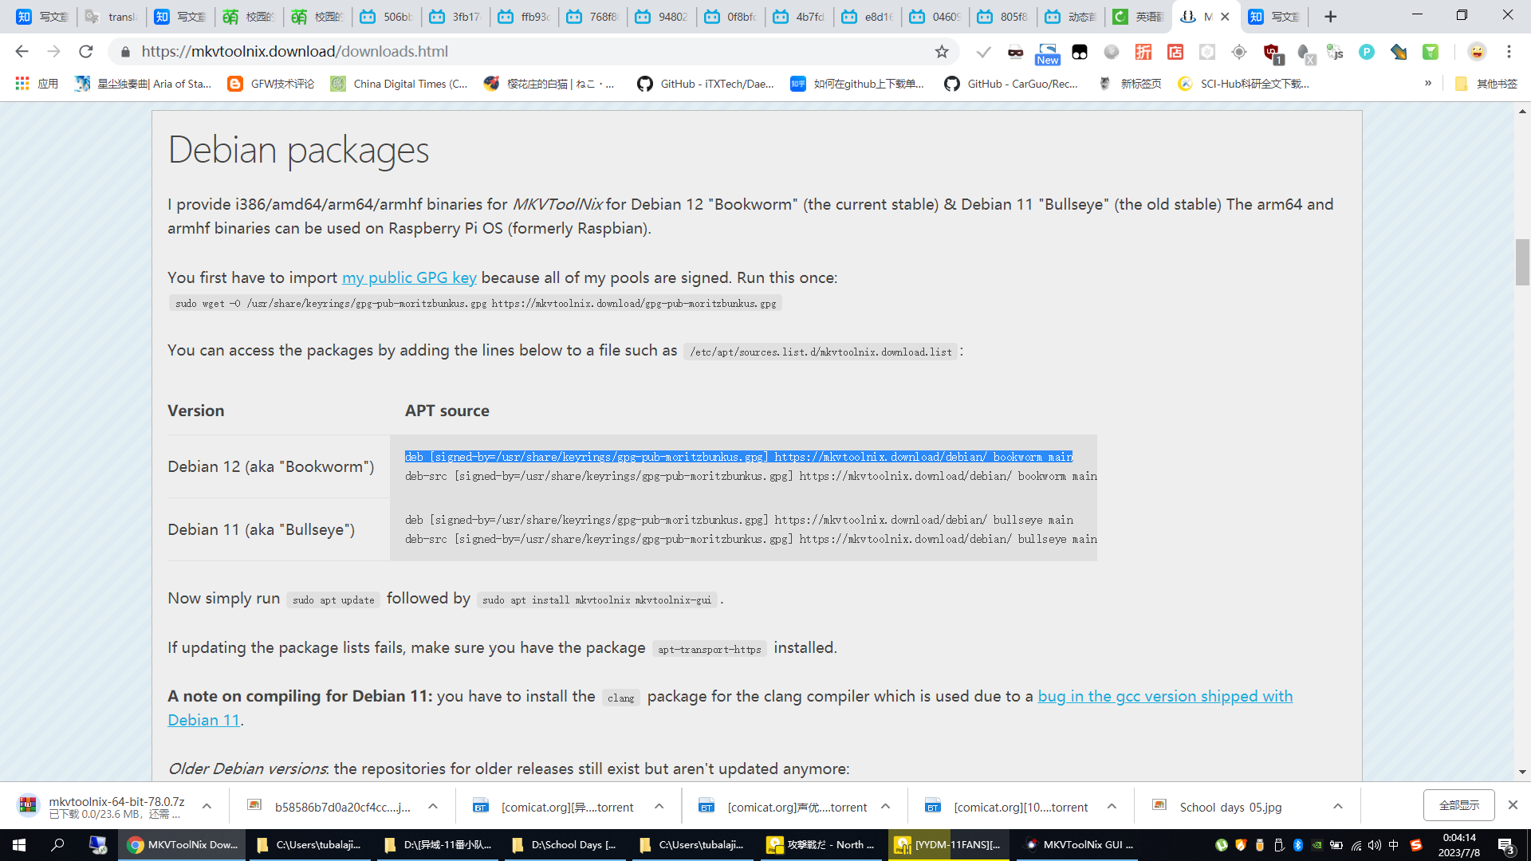Show hidden bookmarks with the overflow chevron

point(1428,84)
